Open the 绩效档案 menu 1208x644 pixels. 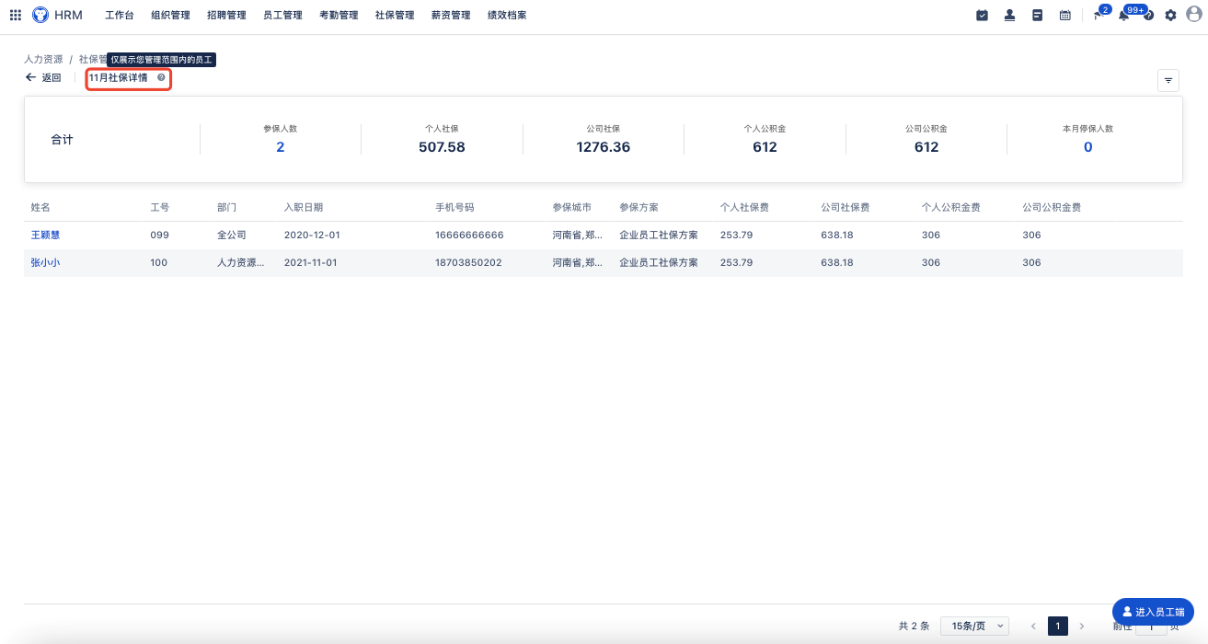point(507,15)
